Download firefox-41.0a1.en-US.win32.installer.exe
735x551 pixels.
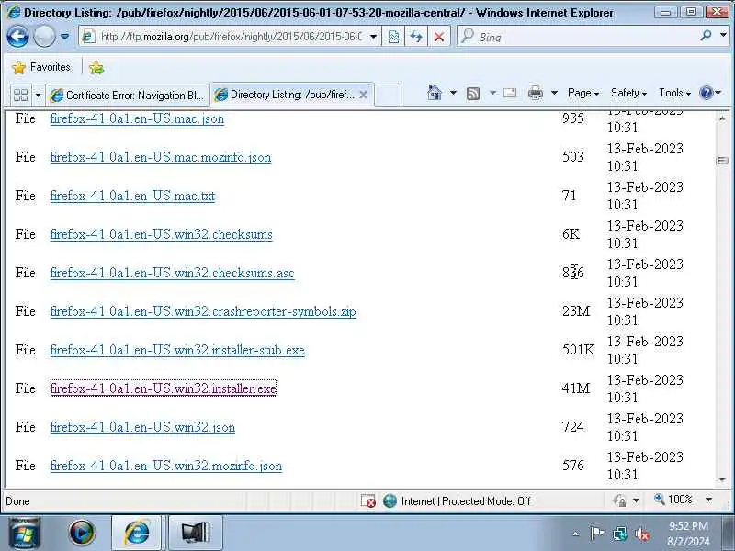click(x=164, y=388)
